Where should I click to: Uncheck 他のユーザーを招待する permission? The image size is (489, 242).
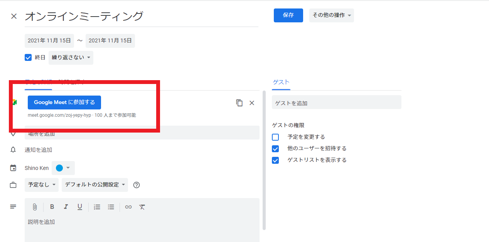pyautogui.click(x=275, y=148)
